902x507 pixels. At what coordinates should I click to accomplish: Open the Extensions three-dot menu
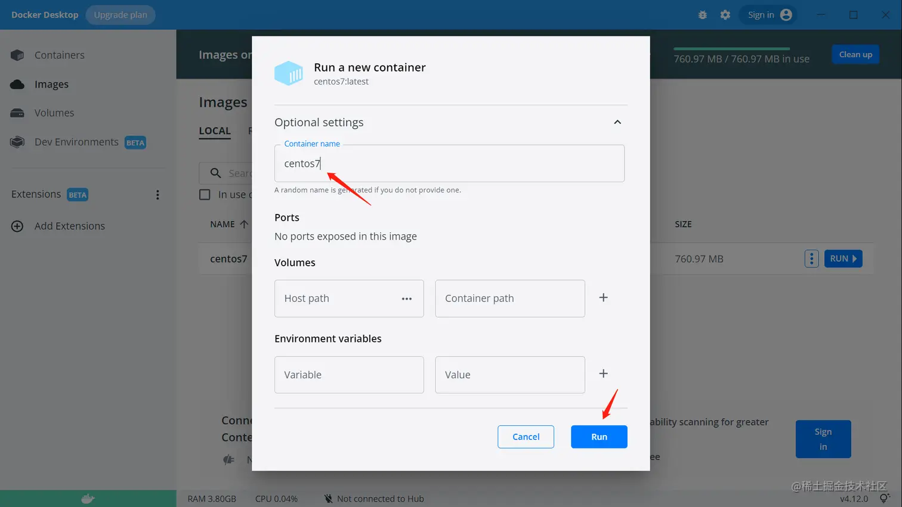point(157,195)
